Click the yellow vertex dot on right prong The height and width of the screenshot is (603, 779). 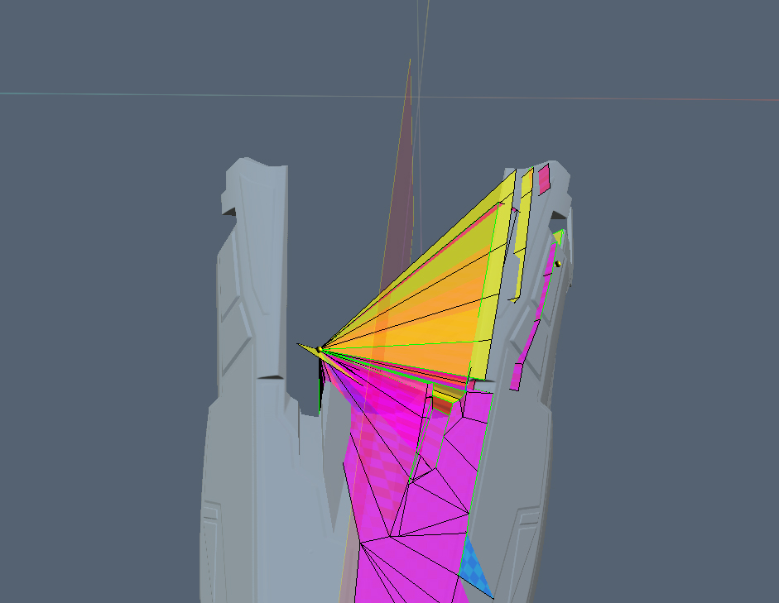click(x=558, y=264)
